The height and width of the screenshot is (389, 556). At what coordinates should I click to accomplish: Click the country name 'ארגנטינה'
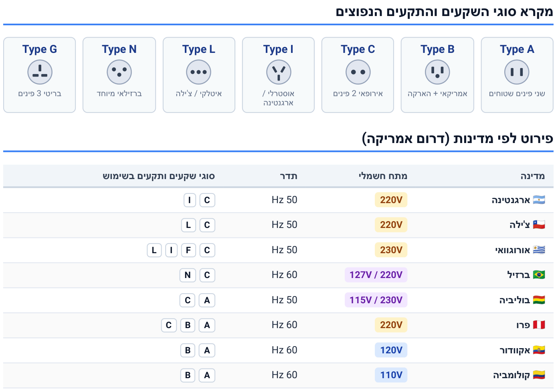click(x=511, y=200)
